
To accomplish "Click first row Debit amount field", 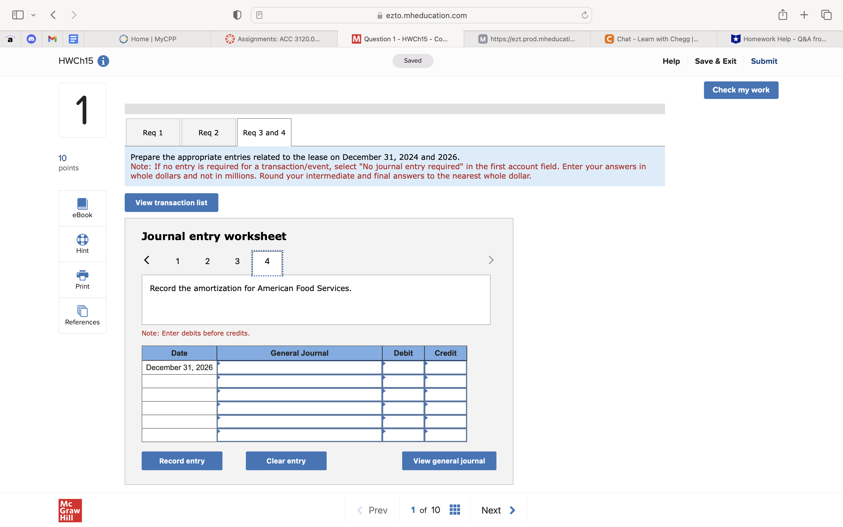I will click(x=403, y=368).
